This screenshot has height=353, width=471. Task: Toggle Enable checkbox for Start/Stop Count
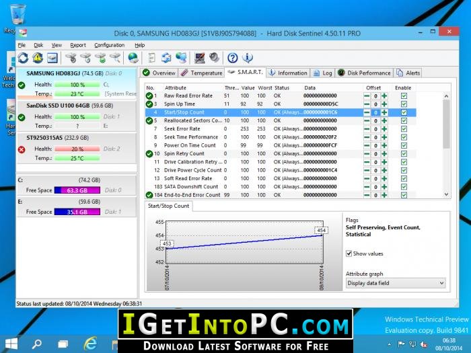pos(404,112)
